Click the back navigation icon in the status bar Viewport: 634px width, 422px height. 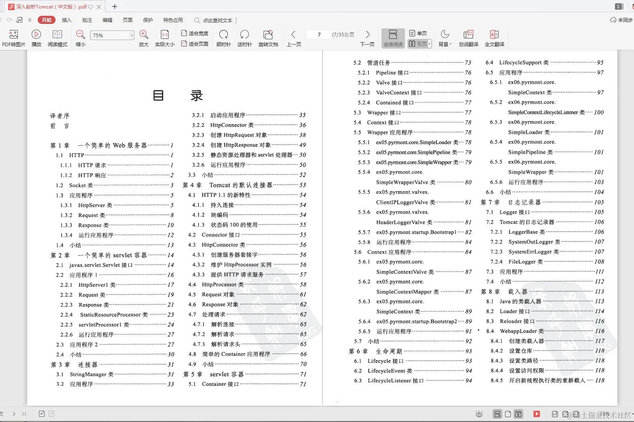(42, 413)
